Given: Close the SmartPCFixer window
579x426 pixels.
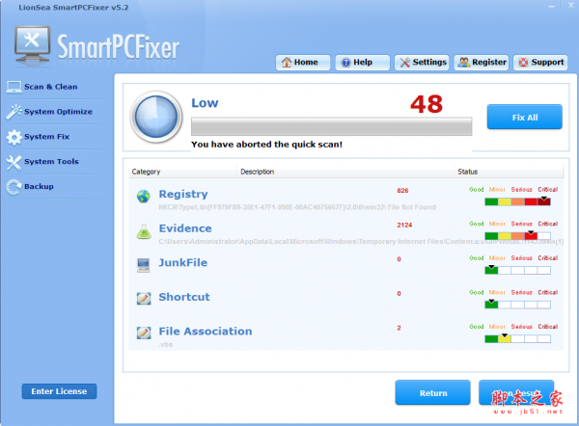Looking at the screenshot, I should tap(571, 7).
